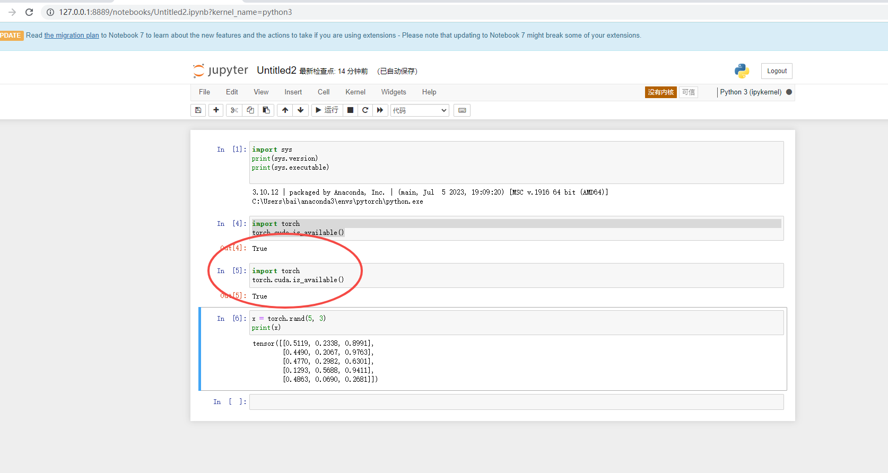Click the In [6] cell prompt
The width and height of the screenshot is (888, 473).
(x=231, y=319)
